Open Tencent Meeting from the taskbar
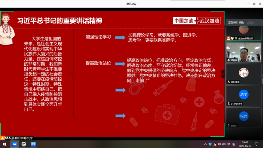Viewport: 263px width, 148px height. point(14,144)
